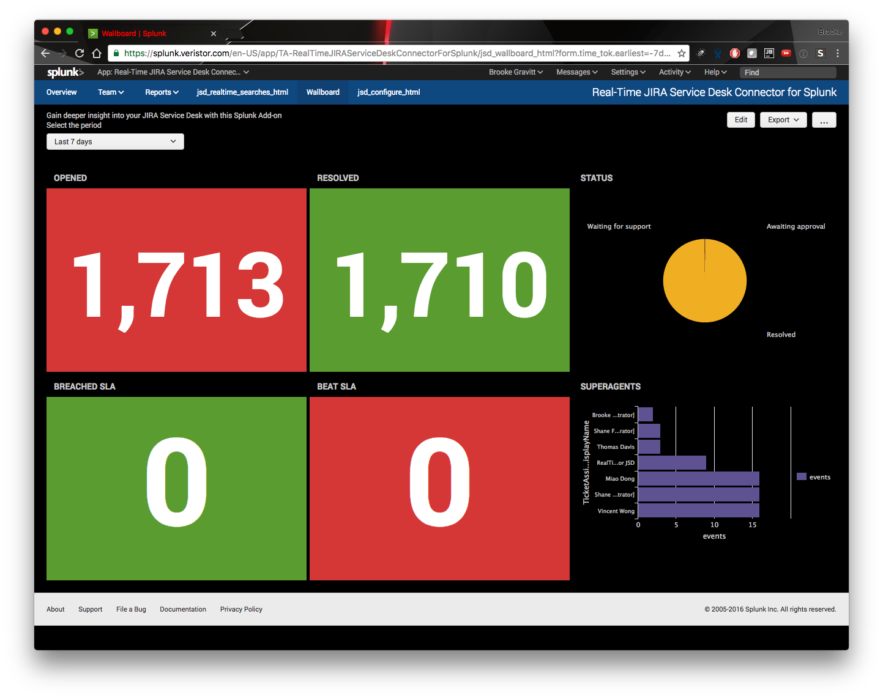The width and height of the screenshot is (883, 699).
Task: Click the events legend purple swatch
Action: (x=802, y=476)
